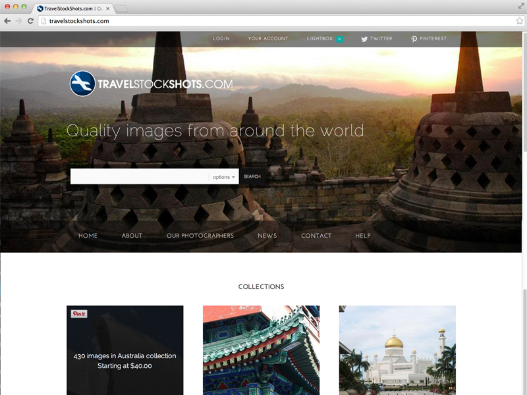Click the Lightbox count badge
Screen dimensions: 527x395
pyautogui.click(x=339, y=39)
